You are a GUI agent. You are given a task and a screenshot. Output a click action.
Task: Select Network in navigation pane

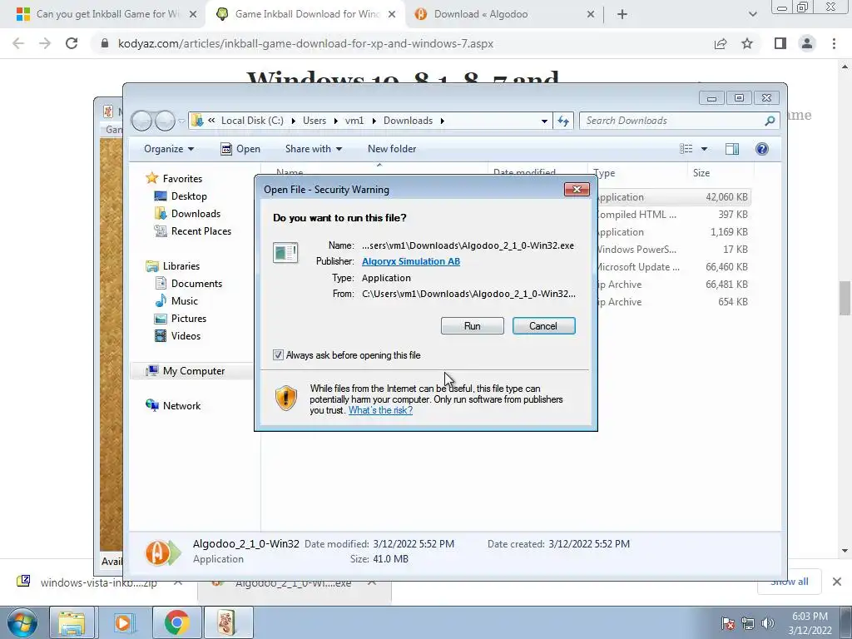coord(181,406)
